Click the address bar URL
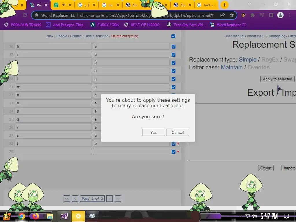 tap(147, 15)
